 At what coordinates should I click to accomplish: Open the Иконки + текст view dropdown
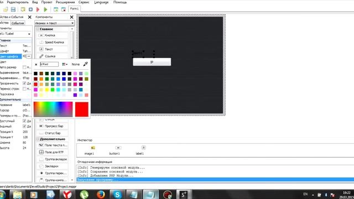point(54,23)
